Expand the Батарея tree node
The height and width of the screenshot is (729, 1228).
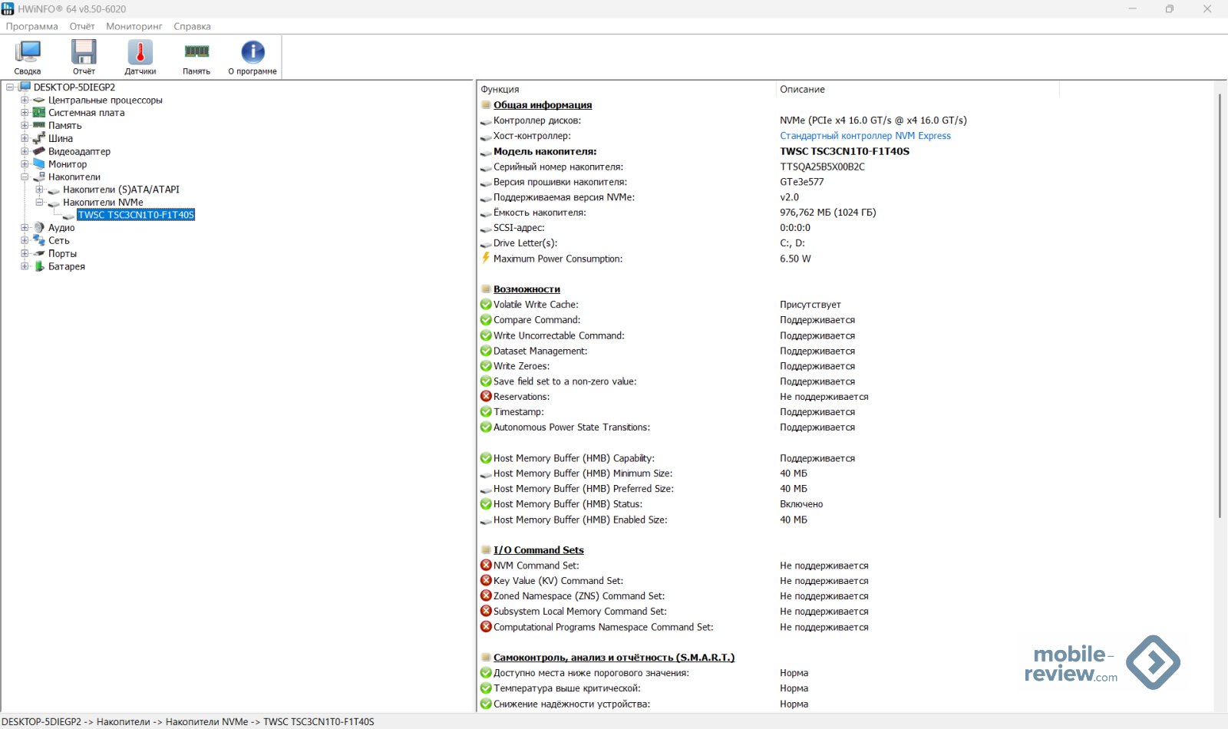pos(25,266)
